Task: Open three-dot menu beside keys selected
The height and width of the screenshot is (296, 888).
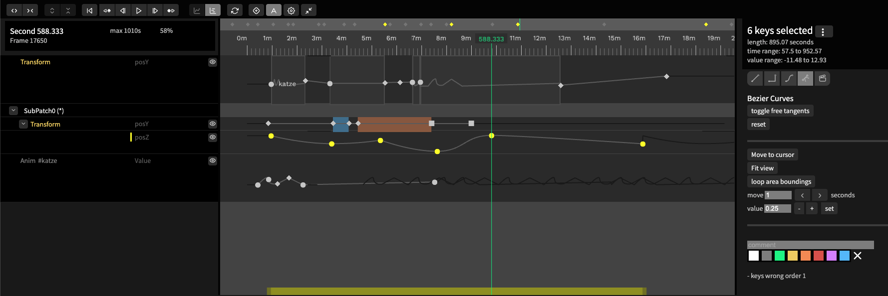Action: pos(823,31)
